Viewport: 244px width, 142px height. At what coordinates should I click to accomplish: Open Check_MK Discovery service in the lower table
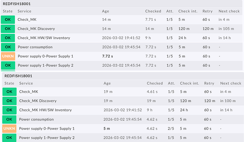tap(37, 101)
